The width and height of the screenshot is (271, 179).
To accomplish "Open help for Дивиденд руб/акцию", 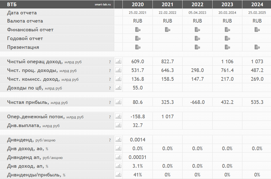I will click(110, 140).
